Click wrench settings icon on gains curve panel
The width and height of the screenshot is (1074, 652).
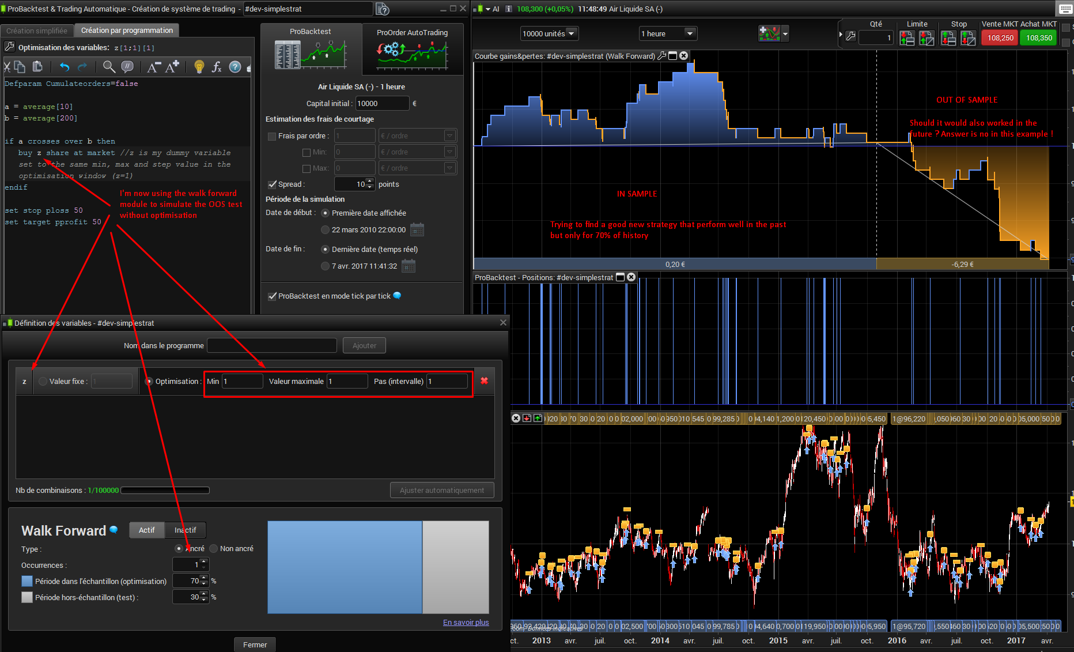click(x=661, y=56)
